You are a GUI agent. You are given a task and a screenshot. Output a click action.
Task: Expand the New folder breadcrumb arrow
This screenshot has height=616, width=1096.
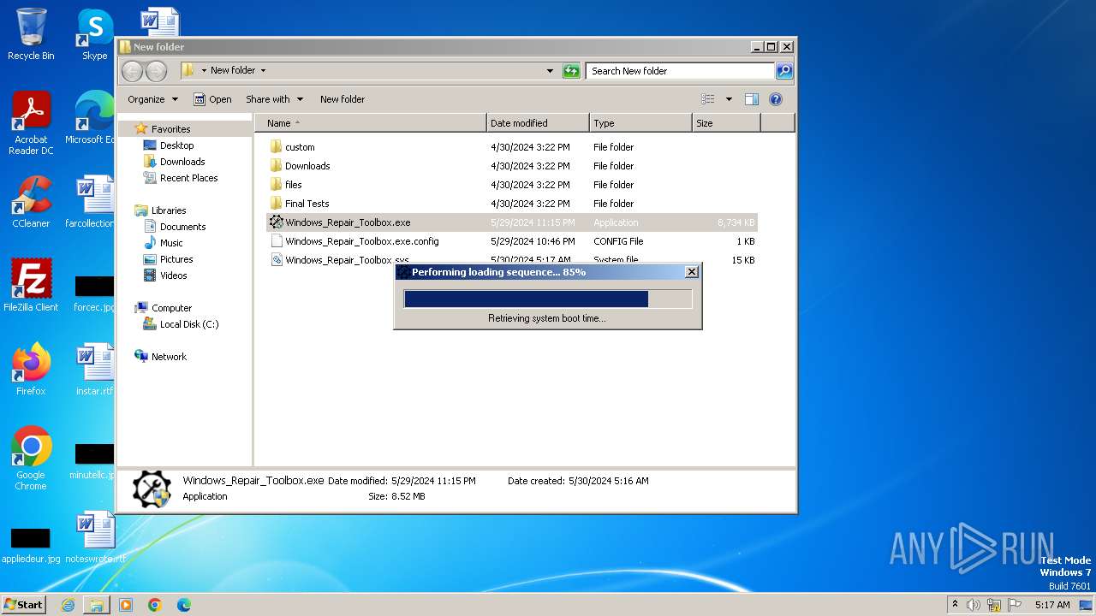(x=263, y=71)
